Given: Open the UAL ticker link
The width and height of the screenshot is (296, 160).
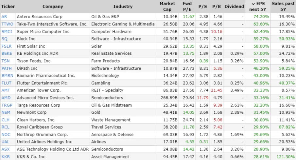Looking at the screenshot, I should (5, 142).
